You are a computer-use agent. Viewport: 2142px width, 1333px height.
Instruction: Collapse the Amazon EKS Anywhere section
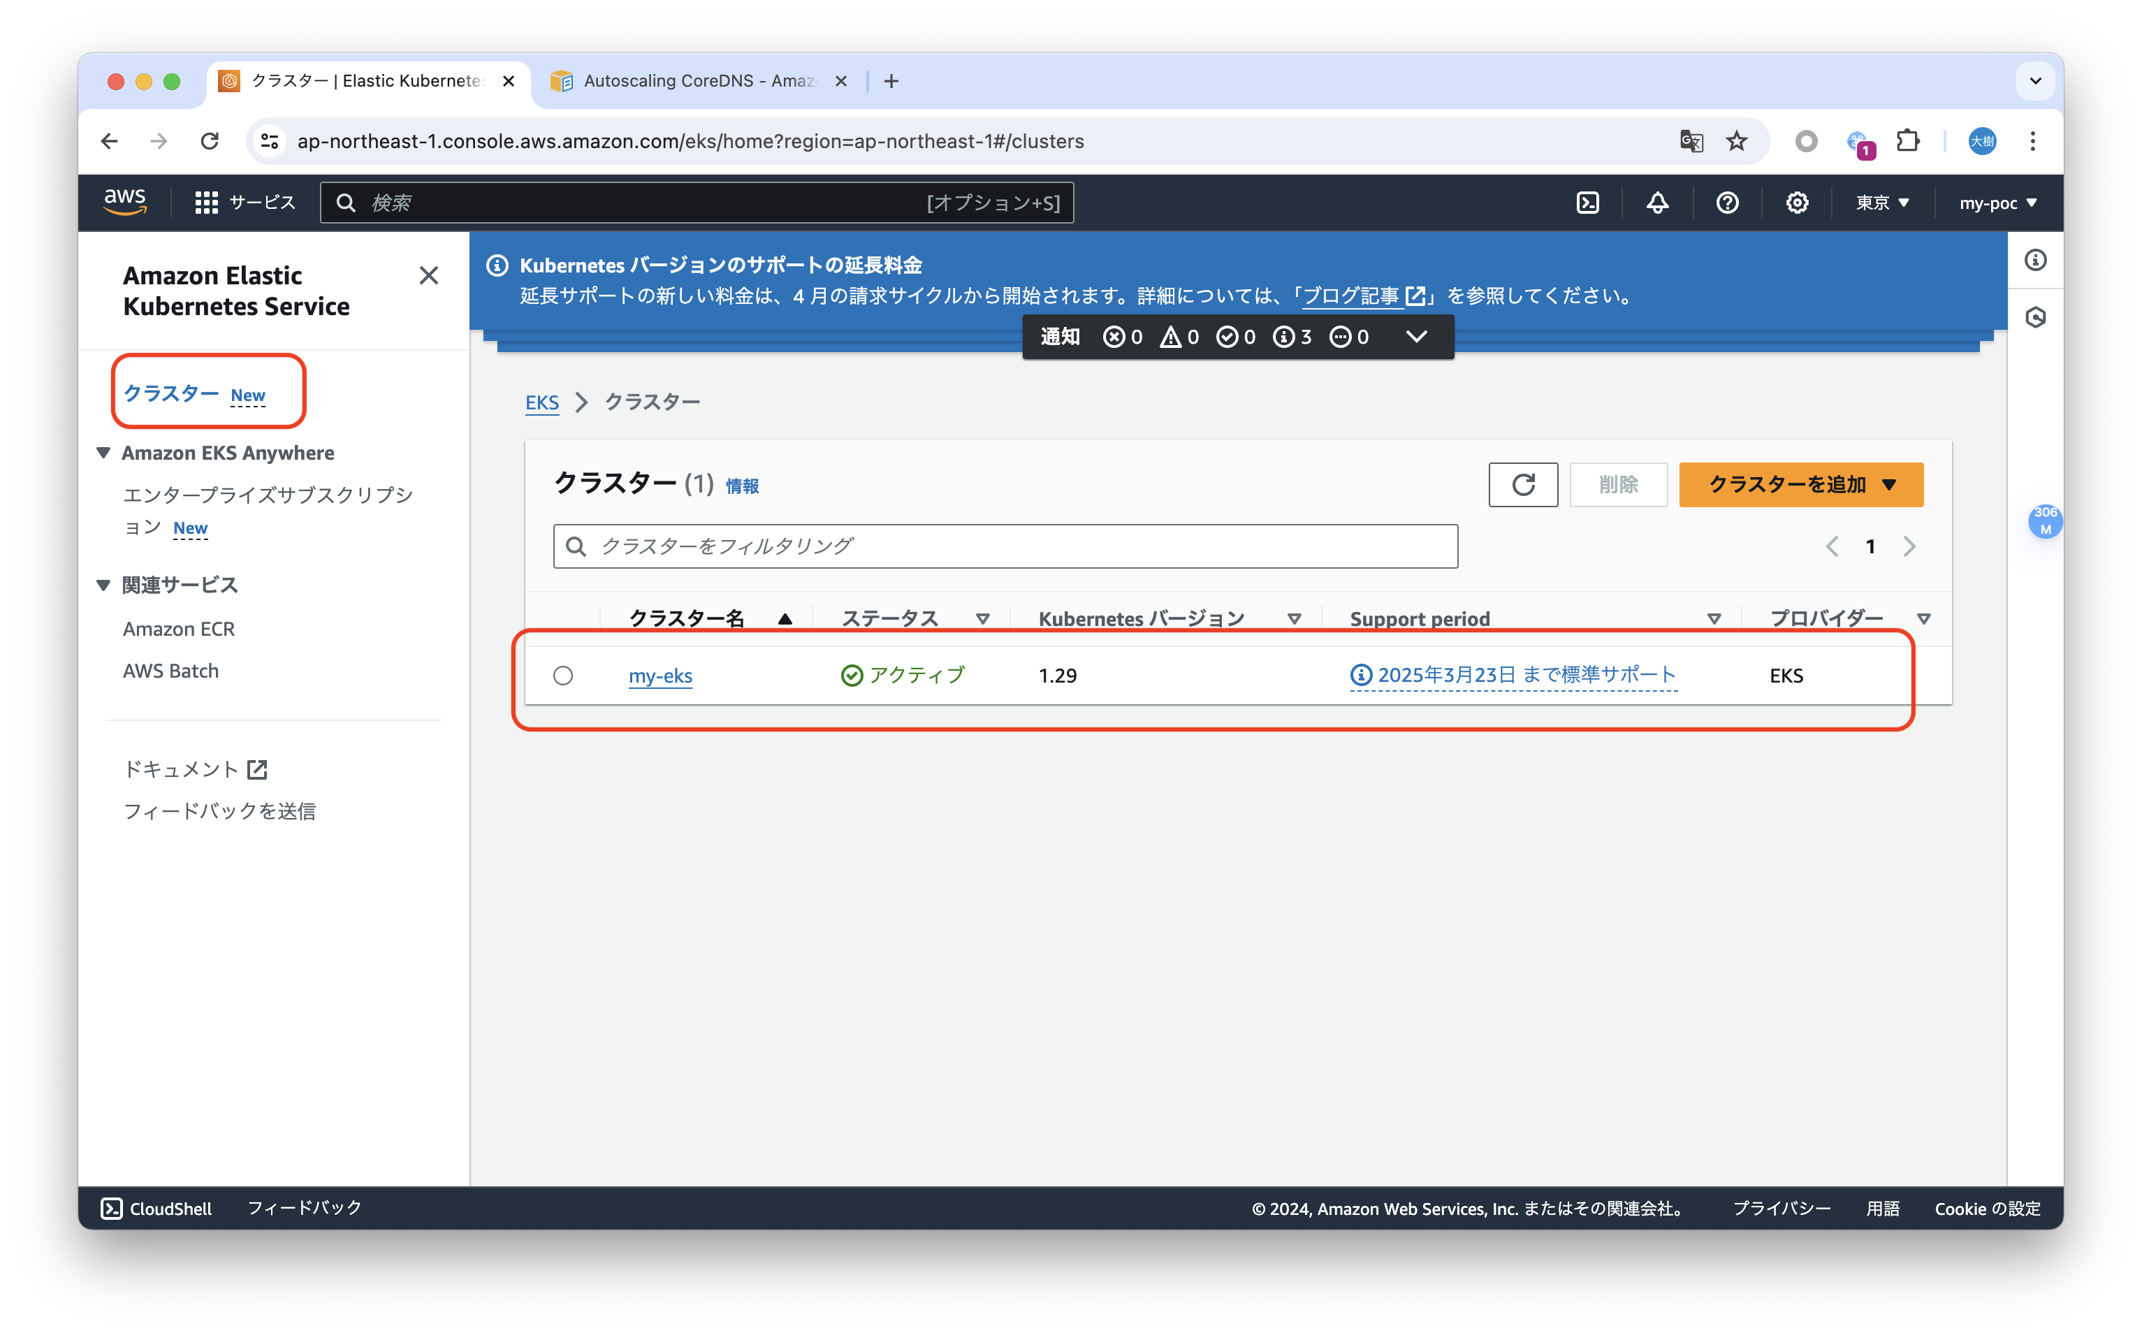click(x=103, y=452)
